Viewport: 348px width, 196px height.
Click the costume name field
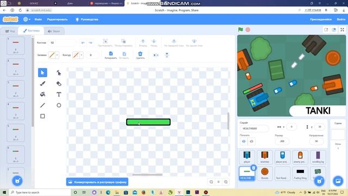pos(61,42)
